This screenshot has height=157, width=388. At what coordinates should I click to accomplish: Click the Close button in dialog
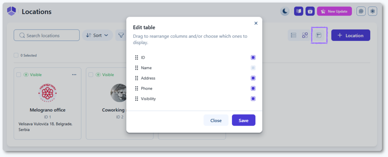click(x=216, y=120)
